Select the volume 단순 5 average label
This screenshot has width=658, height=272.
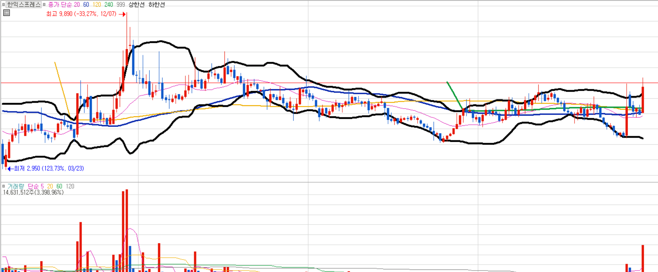click(x=36, y=186)
